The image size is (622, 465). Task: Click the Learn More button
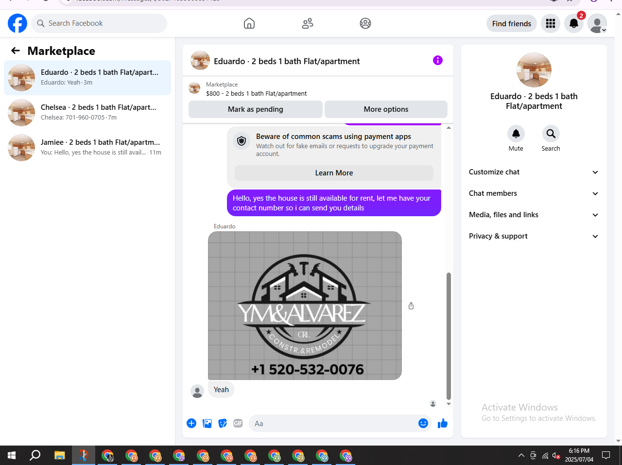(x=334, y=173)
